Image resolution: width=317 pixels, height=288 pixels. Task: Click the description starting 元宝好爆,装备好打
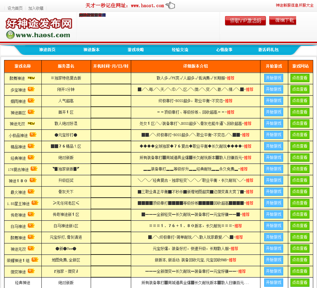[x=192, y=249]
